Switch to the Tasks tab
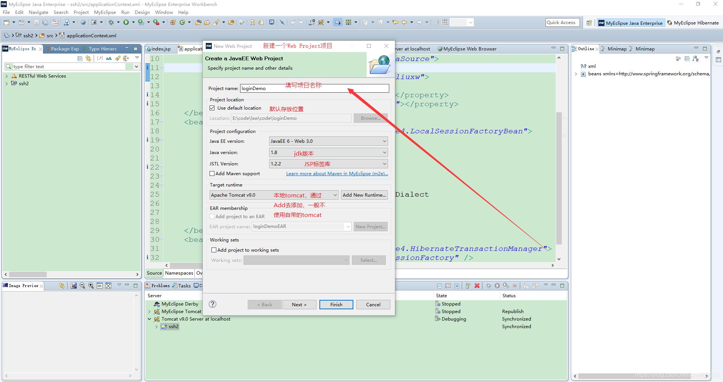Viewport: 723px width, 382px height. (181, 286)
